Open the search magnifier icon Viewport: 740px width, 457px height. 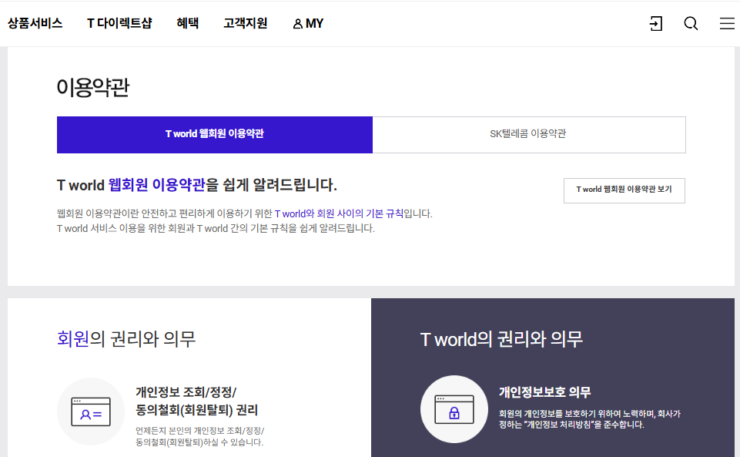click(691, 23)
